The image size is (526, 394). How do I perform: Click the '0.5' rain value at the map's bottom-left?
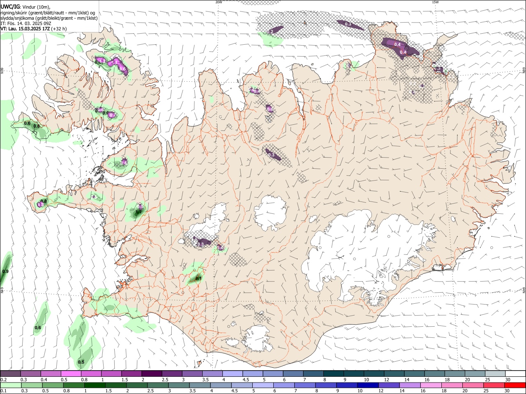[x=81, y=362]
